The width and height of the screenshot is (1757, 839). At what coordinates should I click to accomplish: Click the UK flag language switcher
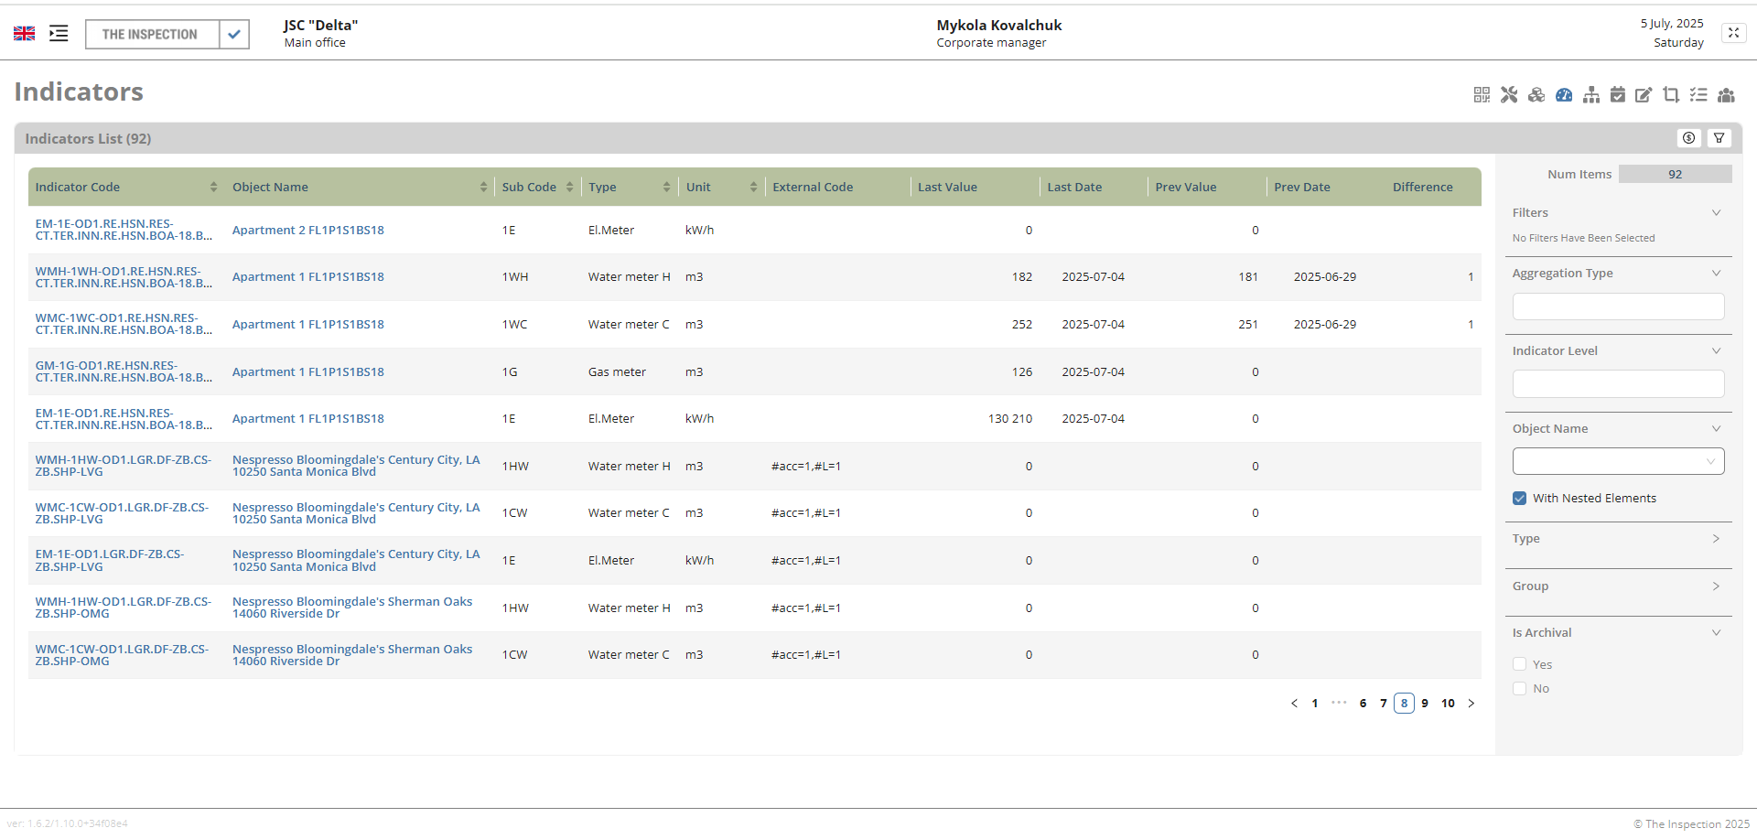point(25,34)
